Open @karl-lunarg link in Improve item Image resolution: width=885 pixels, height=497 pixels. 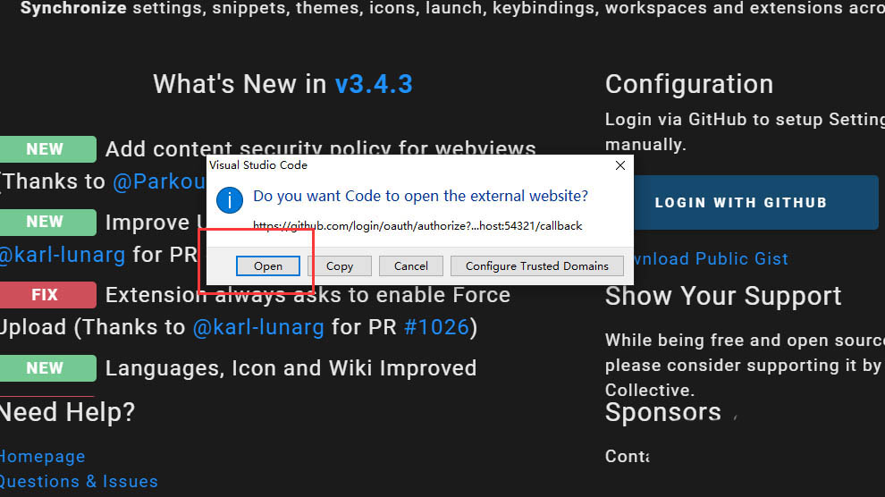[x=62, y=255]
